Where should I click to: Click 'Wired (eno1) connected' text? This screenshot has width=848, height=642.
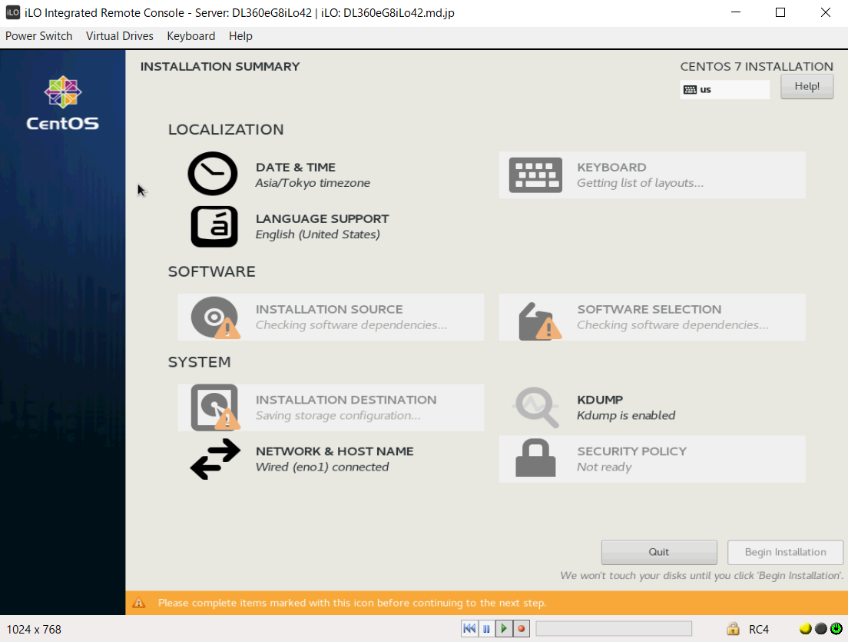(323, 467)
